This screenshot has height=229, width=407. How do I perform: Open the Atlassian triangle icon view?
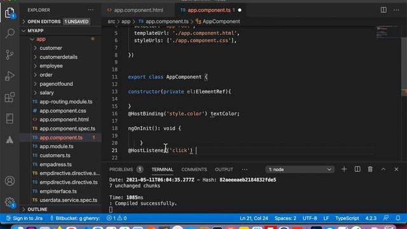coord(10,140)
